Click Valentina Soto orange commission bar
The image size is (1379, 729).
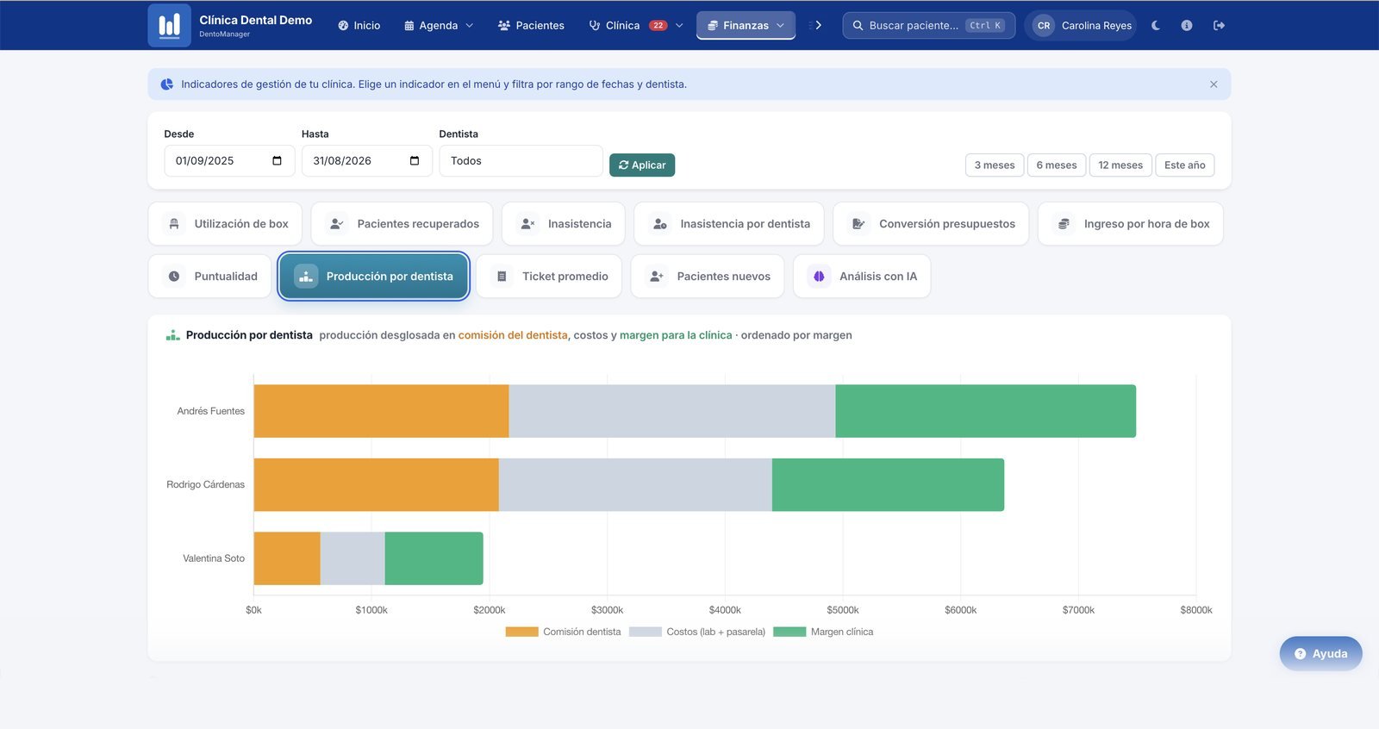tap(287, 558)
